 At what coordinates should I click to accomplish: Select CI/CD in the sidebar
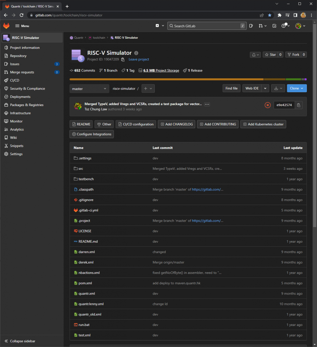15,80
